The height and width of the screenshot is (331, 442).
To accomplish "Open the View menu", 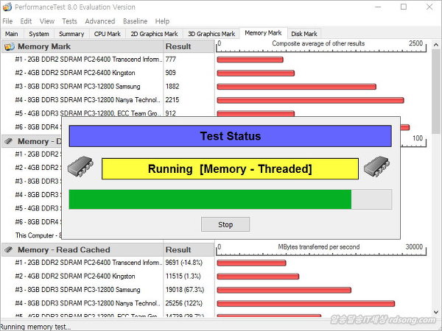I will click(47, 21).
